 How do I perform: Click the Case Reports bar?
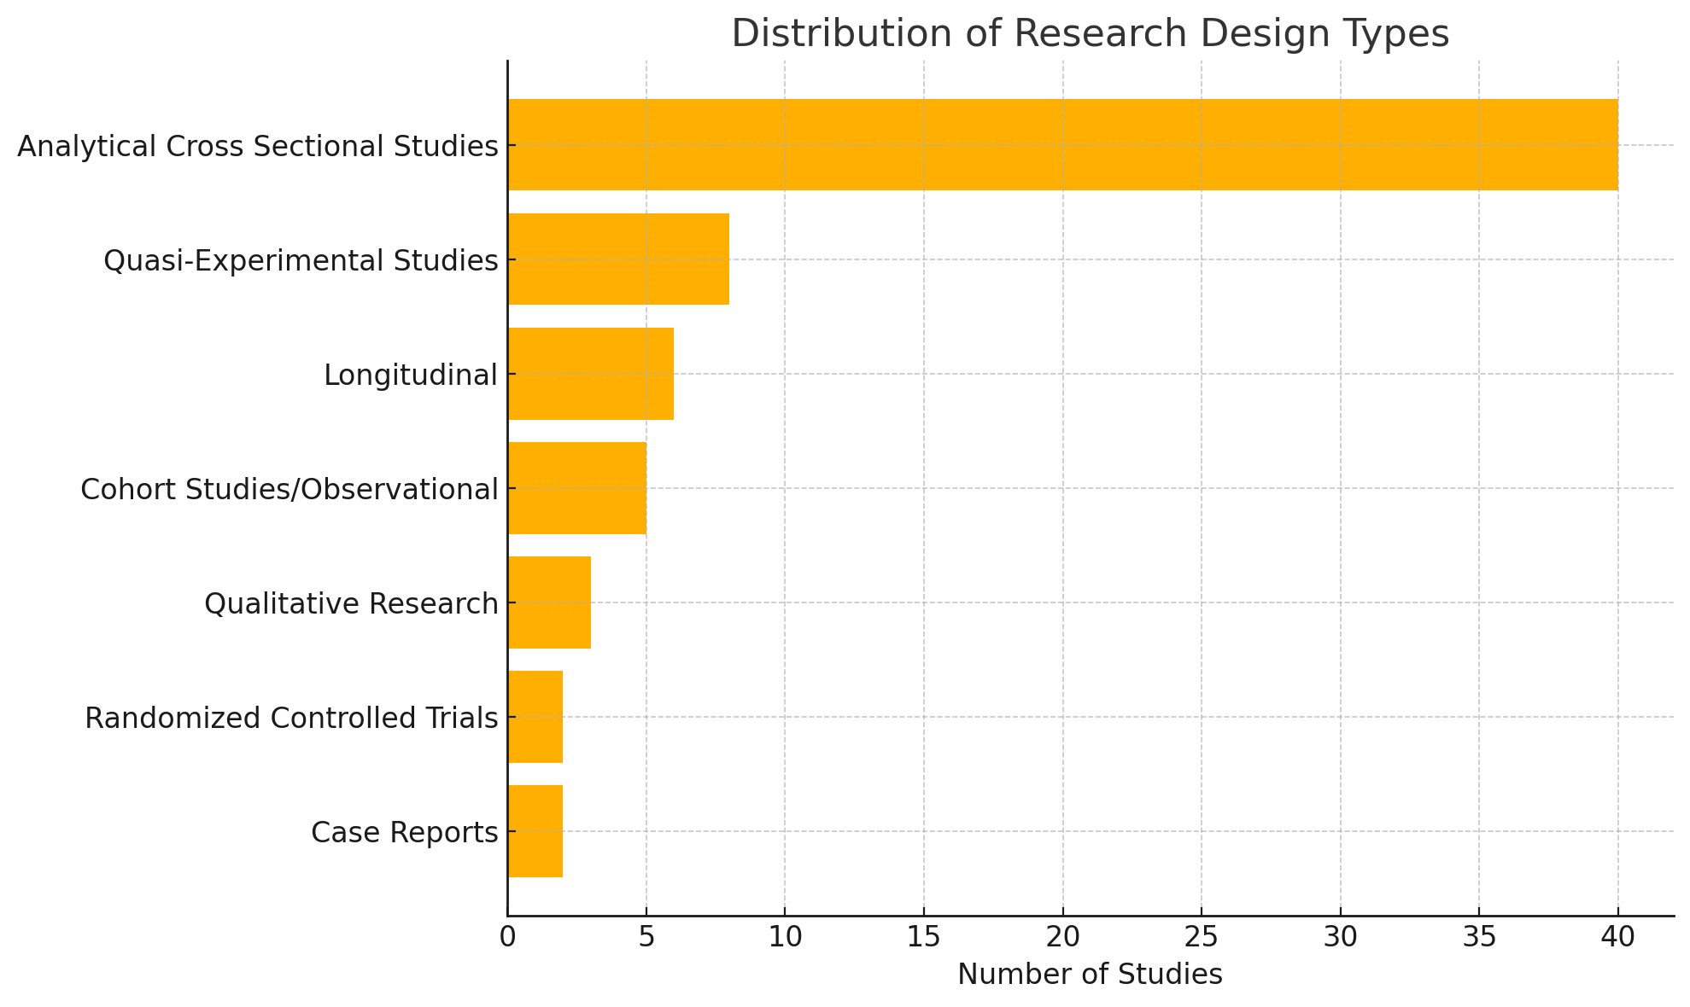pyautogui.click(x=535, y=830)
